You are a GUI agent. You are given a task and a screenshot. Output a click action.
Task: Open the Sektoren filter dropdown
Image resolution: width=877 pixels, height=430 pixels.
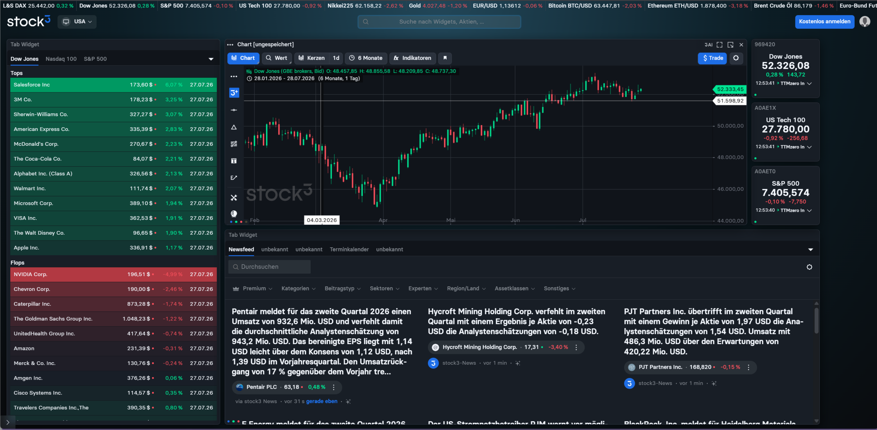385,289
